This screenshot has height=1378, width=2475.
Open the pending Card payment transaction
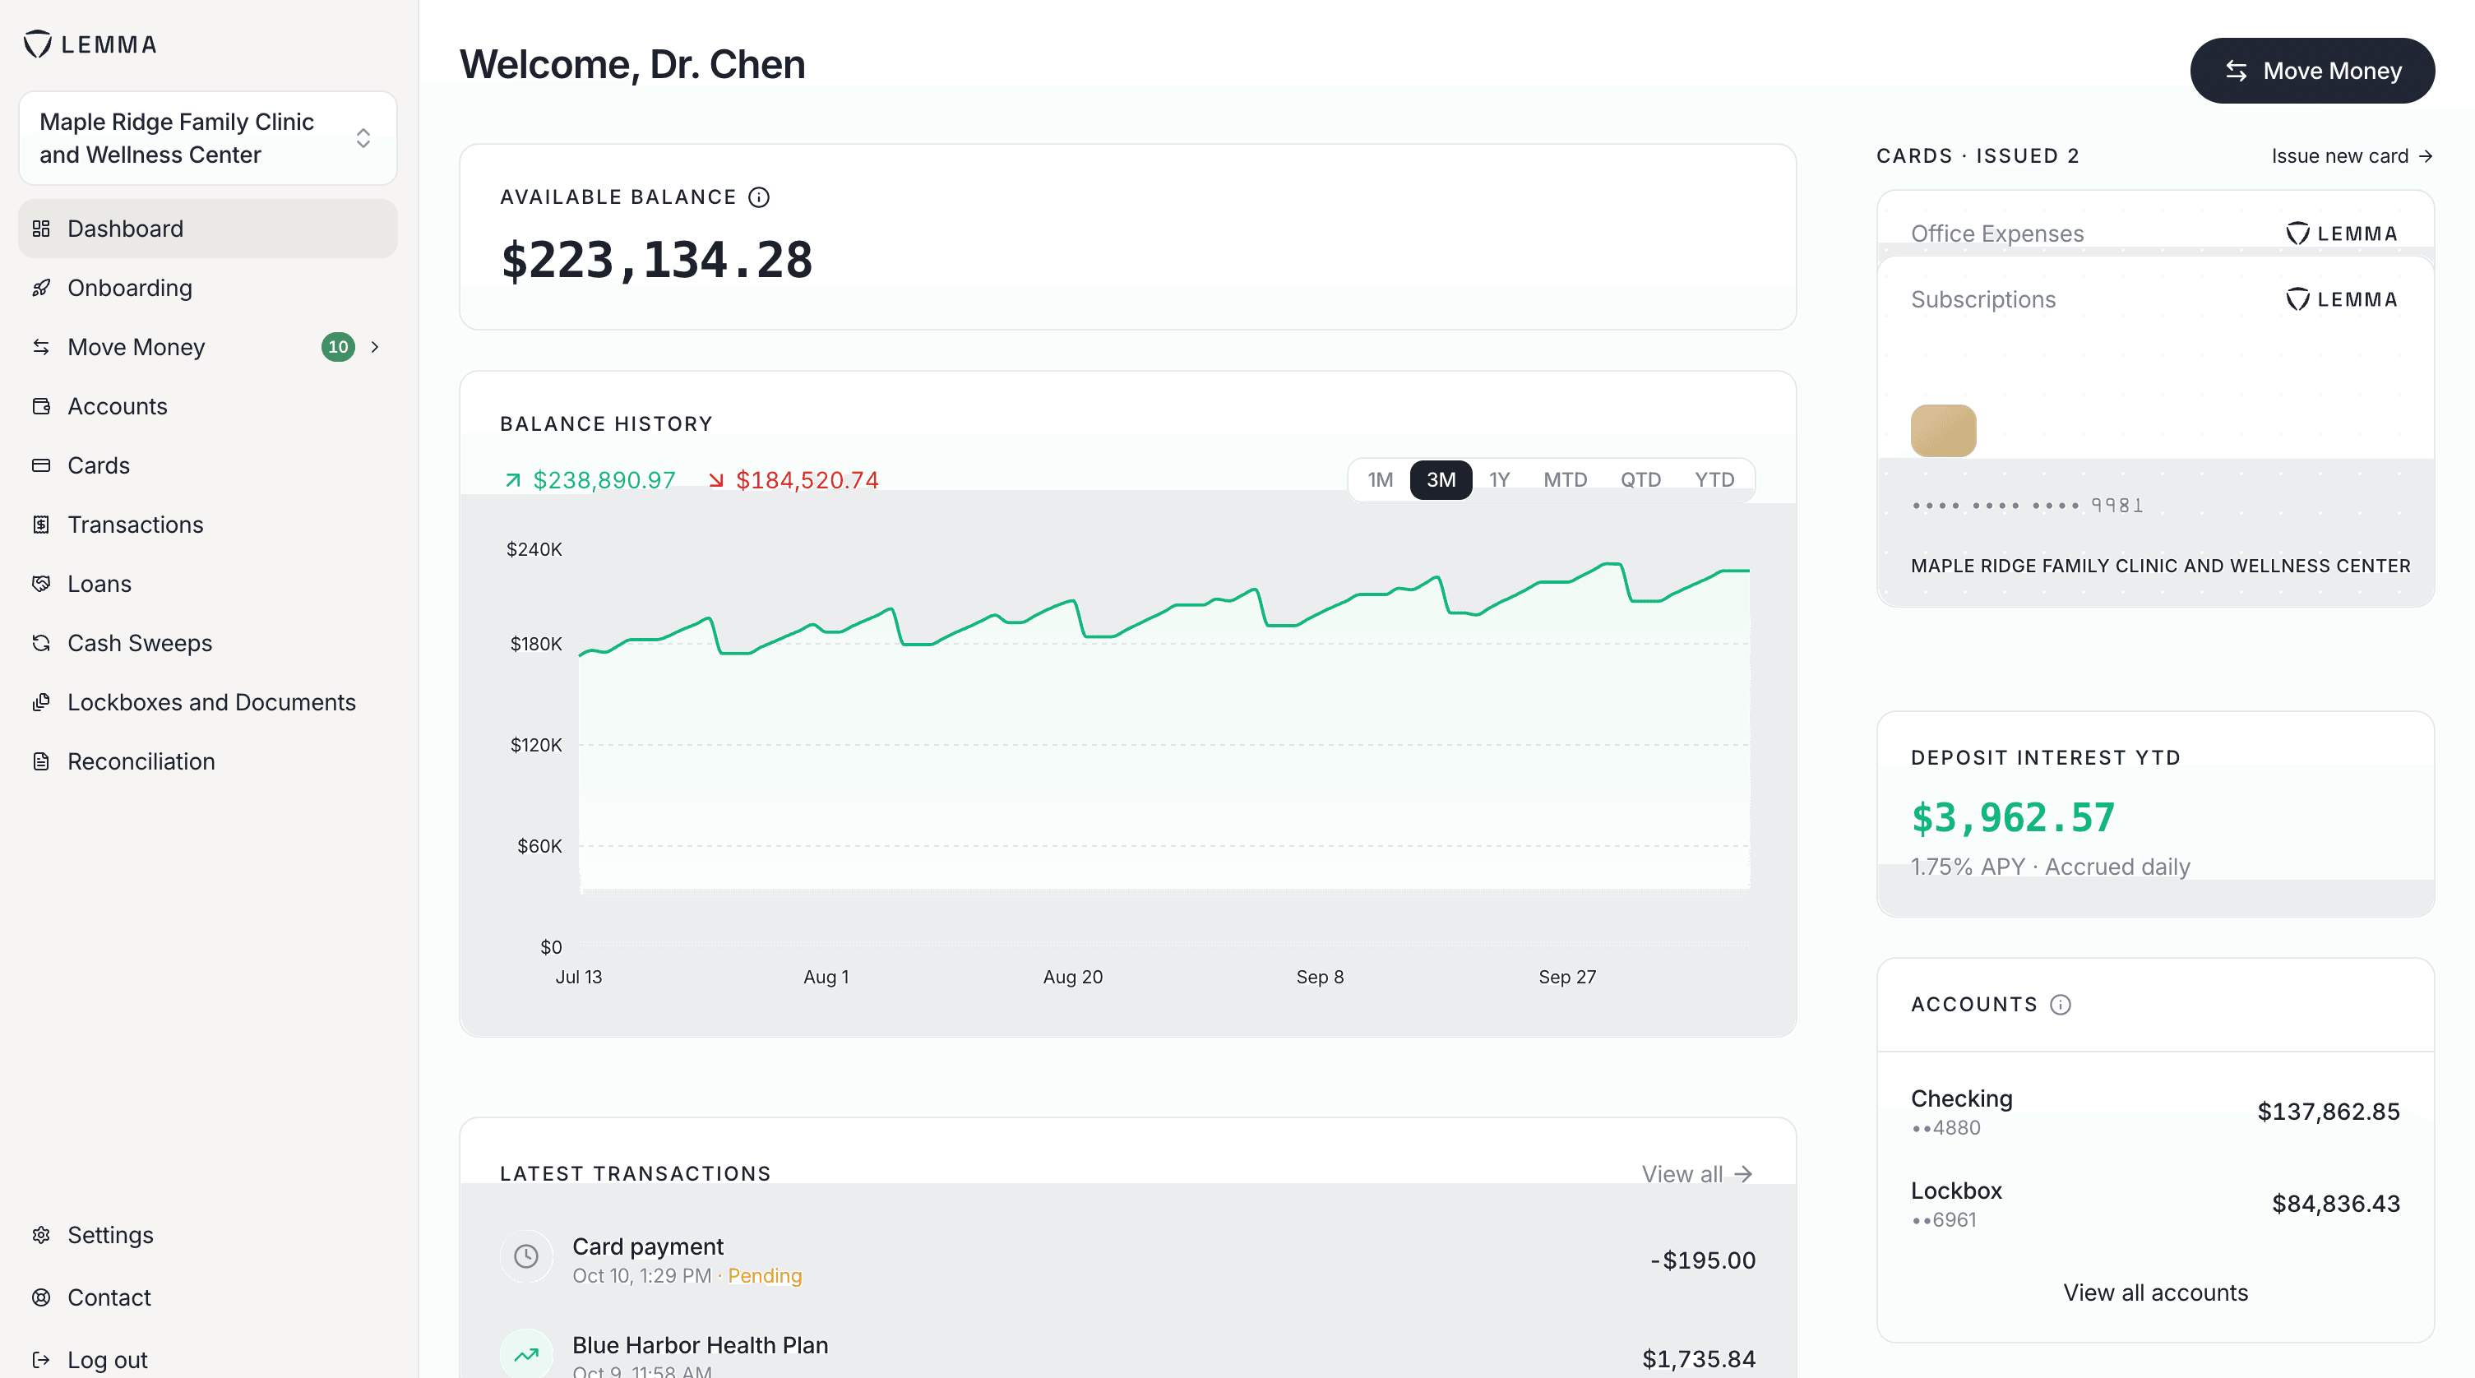coord(1128,1259)
